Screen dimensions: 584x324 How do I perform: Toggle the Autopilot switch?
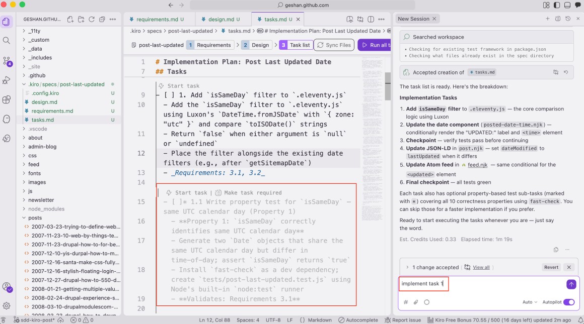point(569,302)
